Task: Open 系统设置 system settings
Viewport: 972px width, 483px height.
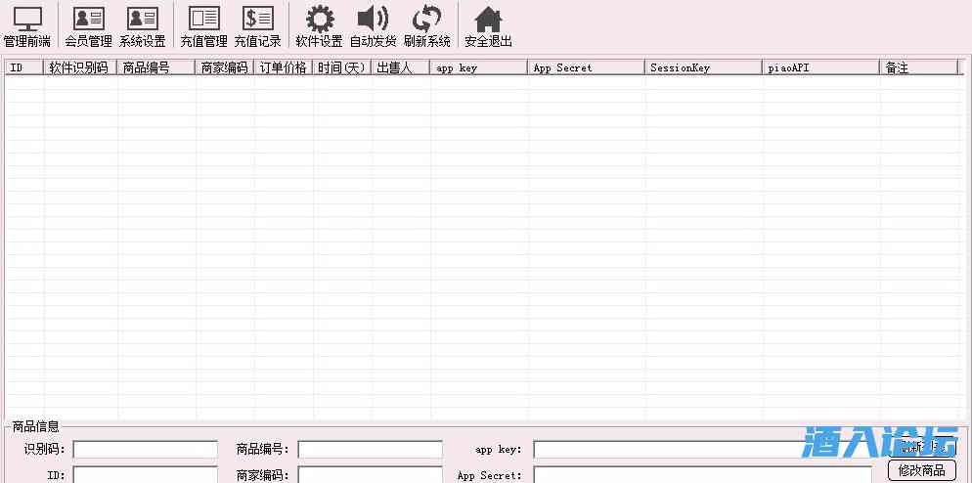Action: pyautogui.click(x=143, y=26)
